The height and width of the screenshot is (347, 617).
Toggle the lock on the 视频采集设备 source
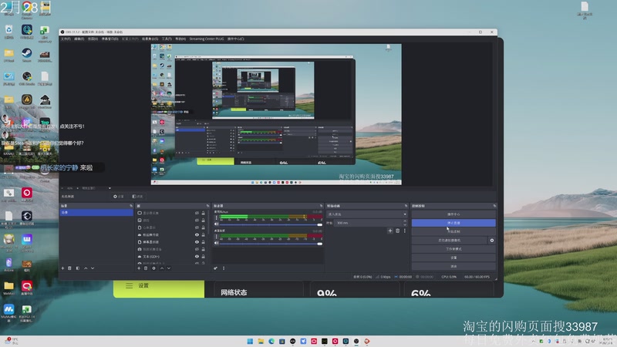pyautogui.click(x=204, y=249)
